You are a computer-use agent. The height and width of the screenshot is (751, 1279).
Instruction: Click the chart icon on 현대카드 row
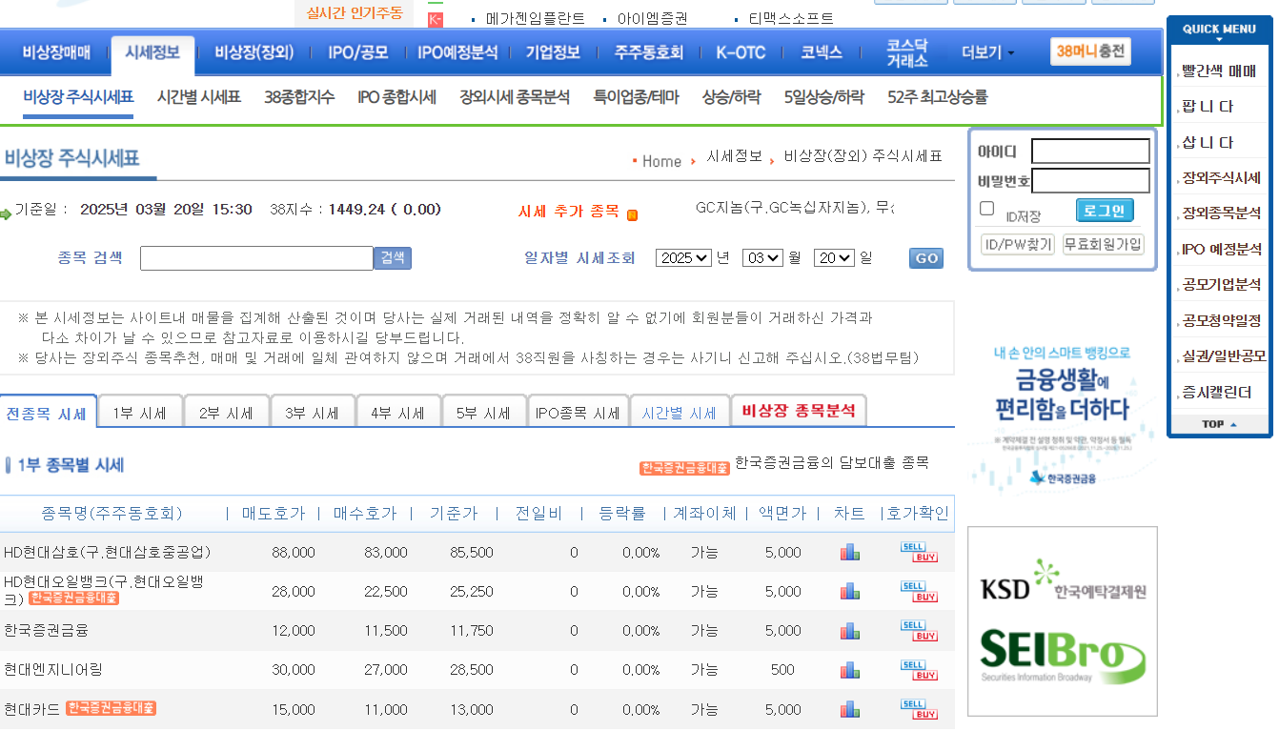point(849,709)
